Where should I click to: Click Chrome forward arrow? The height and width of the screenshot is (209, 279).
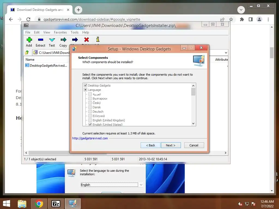(20, 19)
